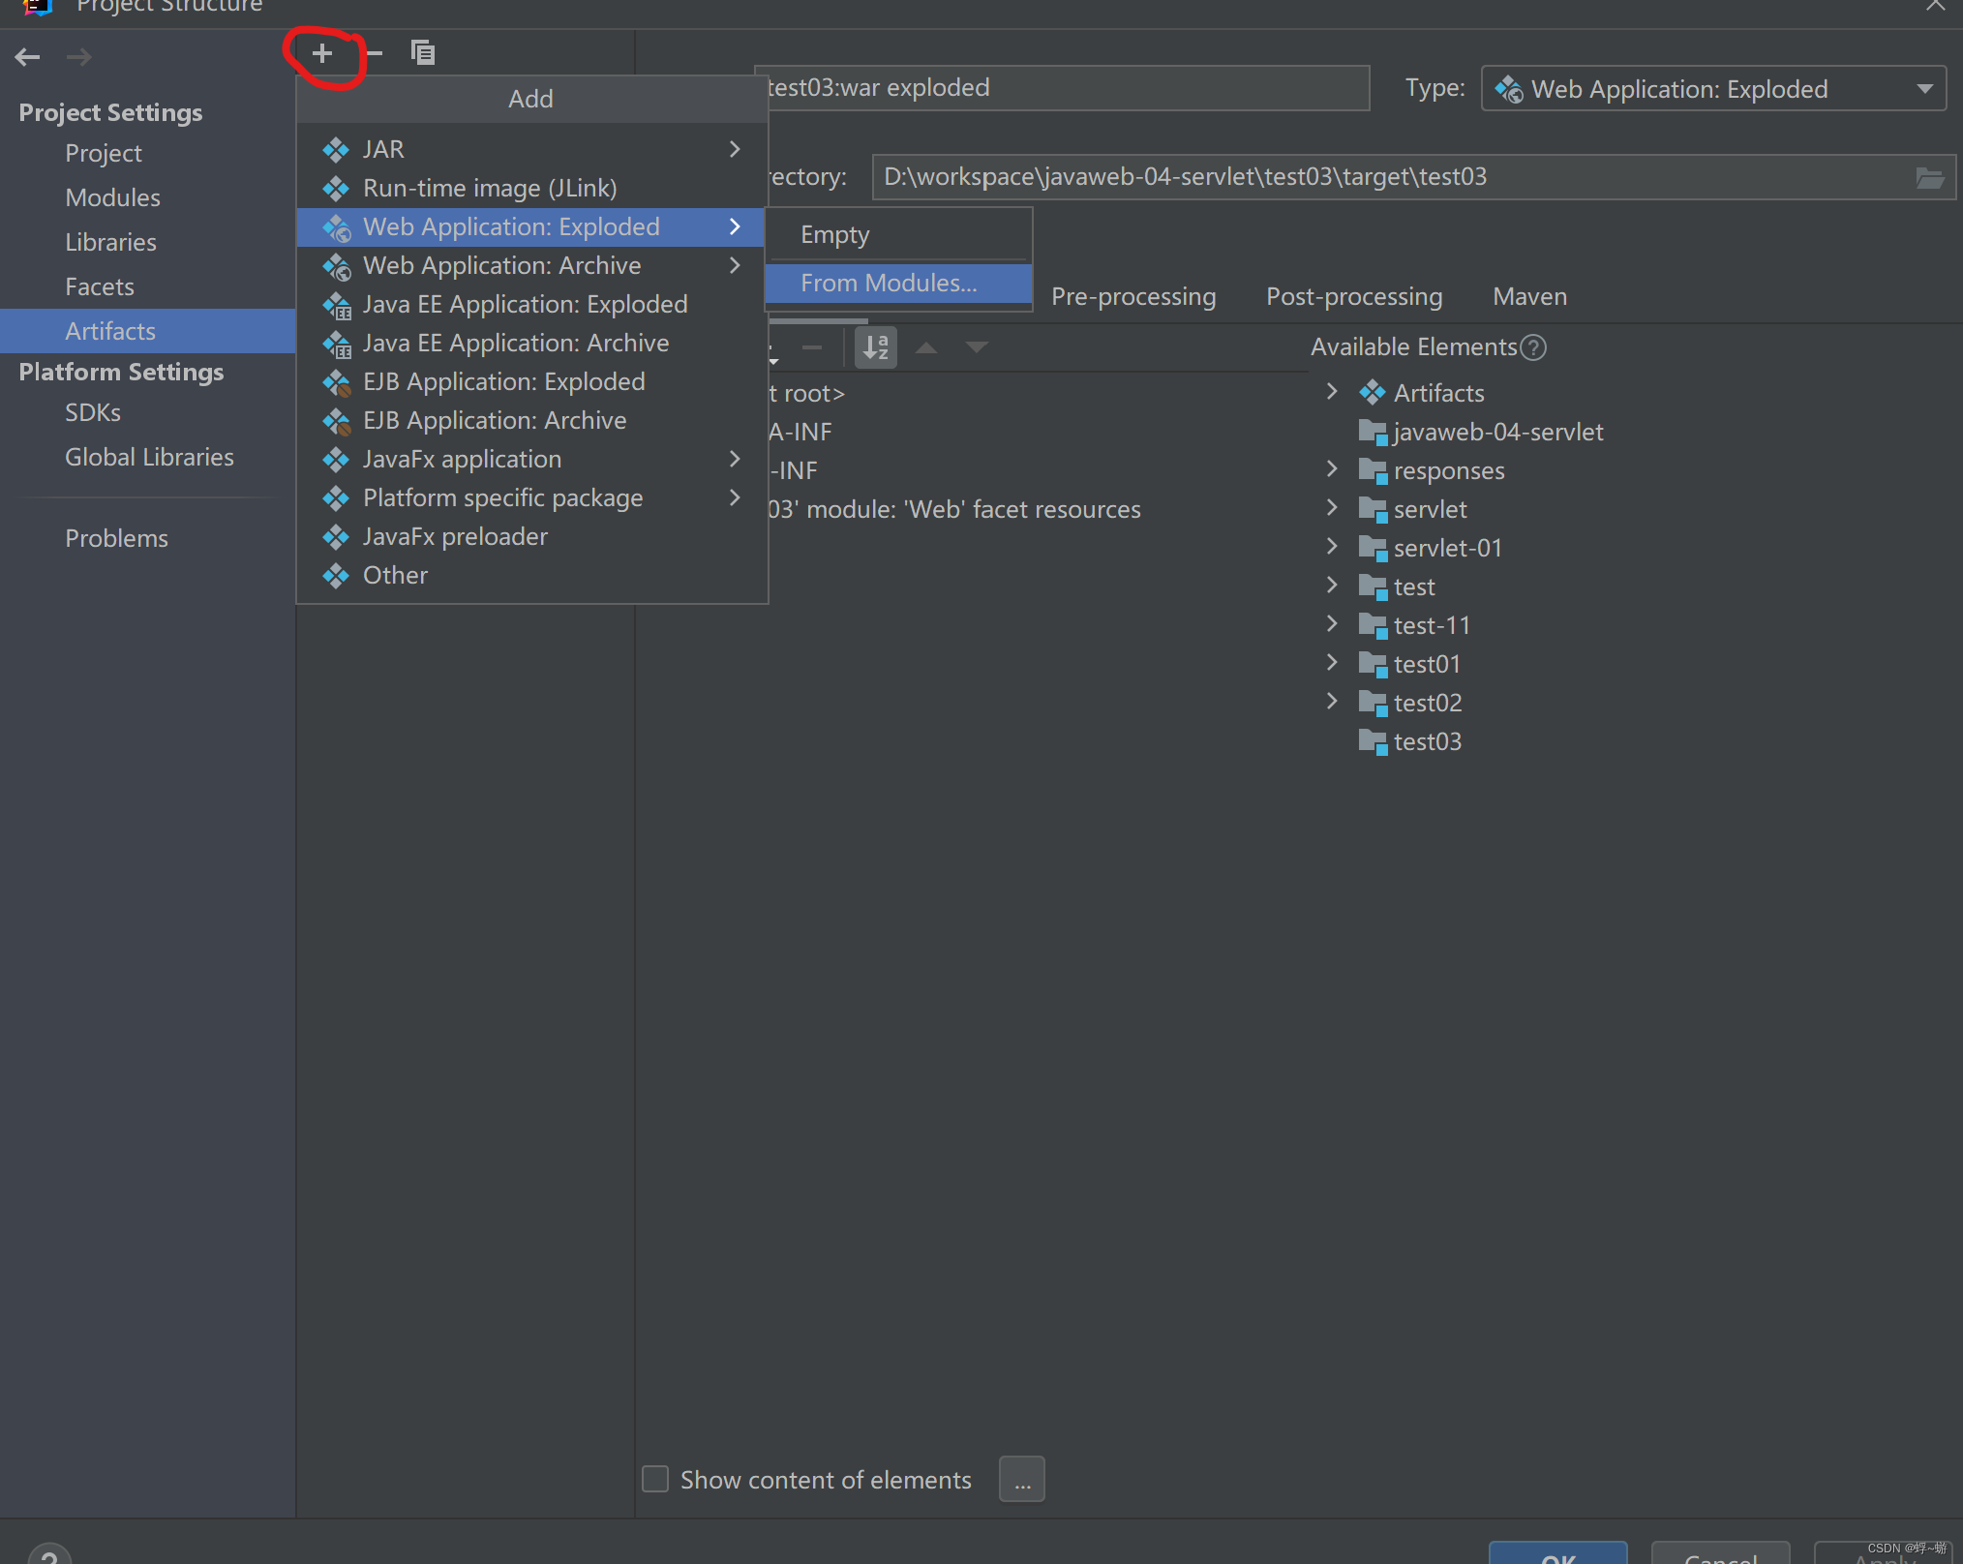The height and width of the screenshot is (1564, 1963).
Task: Click the browse output directory folder icon
Action: point(1929,177)
